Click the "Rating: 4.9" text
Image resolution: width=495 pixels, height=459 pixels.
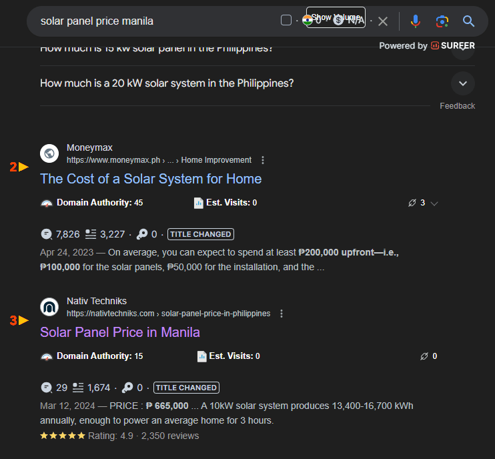pyautogui.click(x=111, y=436)
